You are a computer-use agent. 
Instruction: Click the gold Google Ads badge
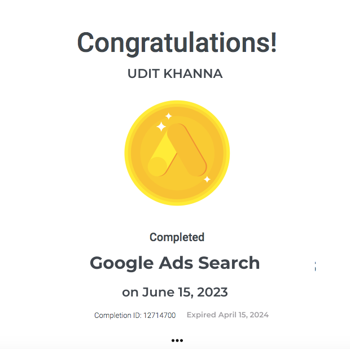point(177,153)
